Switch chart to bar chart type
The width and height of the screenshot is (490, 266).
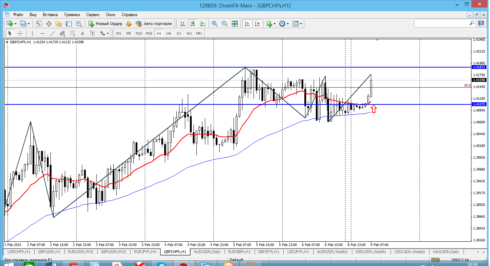[x=183, y=24]
